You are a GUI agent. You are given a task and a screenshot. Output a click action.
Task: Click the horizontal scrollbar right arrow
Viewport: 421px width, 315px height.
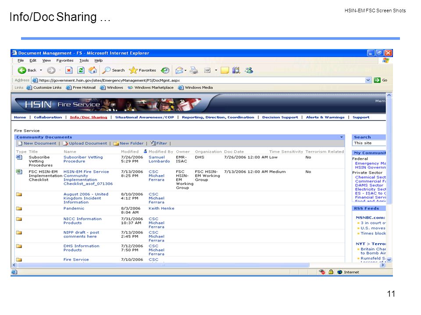tap(382, 265)
